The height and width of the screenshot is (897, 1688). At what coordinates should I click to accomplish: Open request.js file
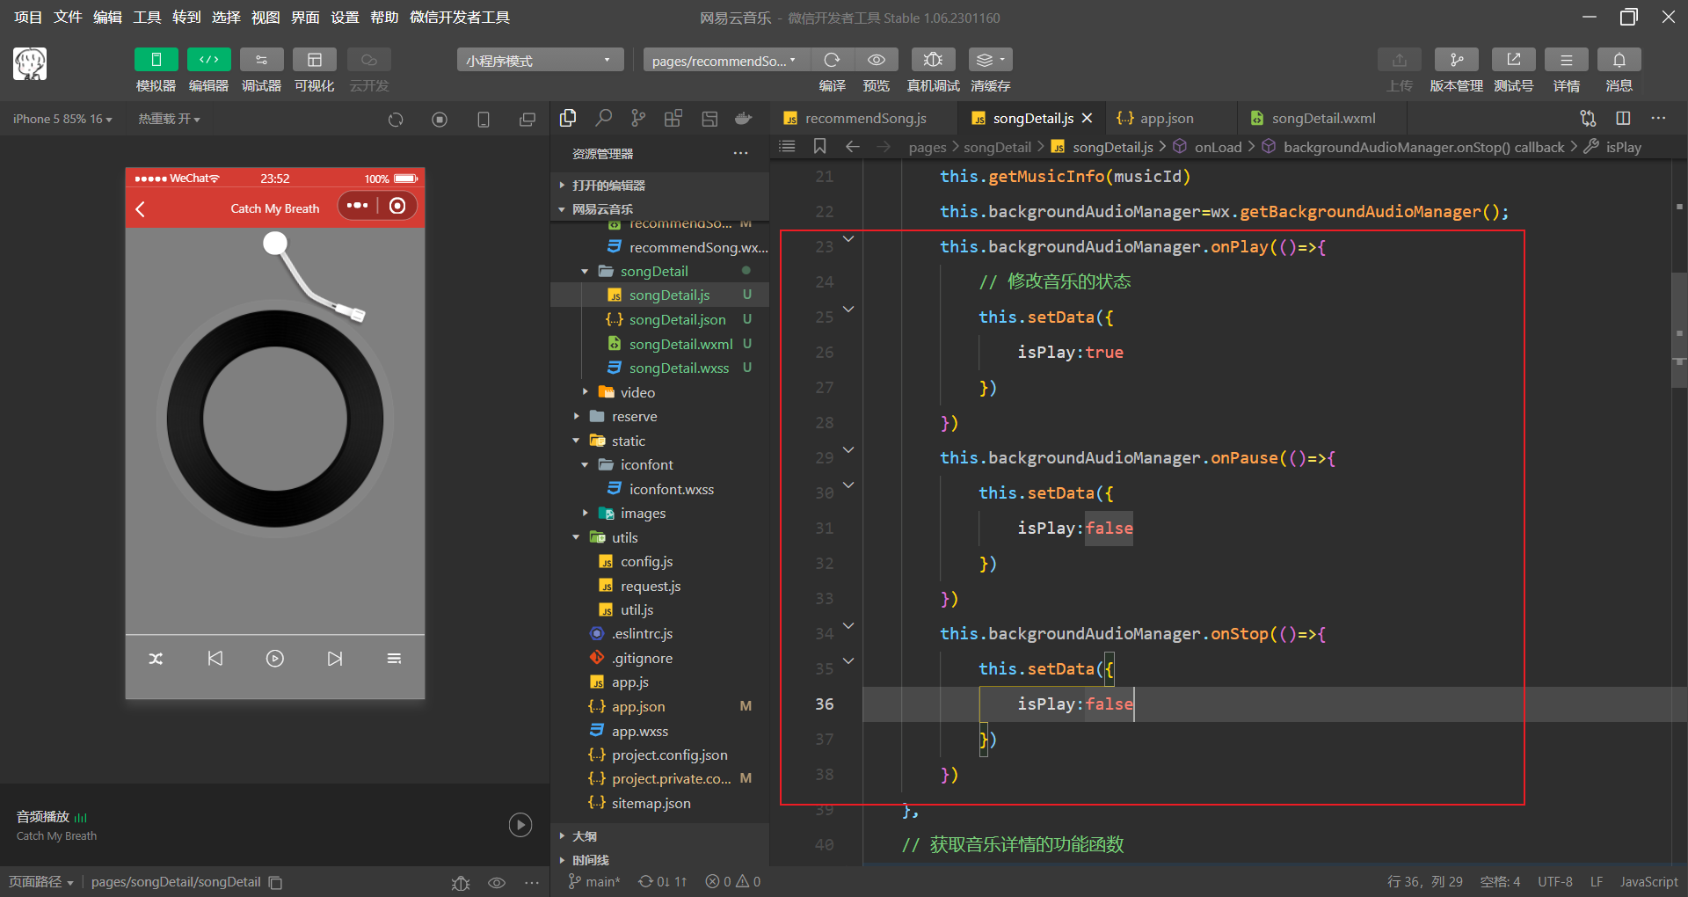click(x=651, y=586)
